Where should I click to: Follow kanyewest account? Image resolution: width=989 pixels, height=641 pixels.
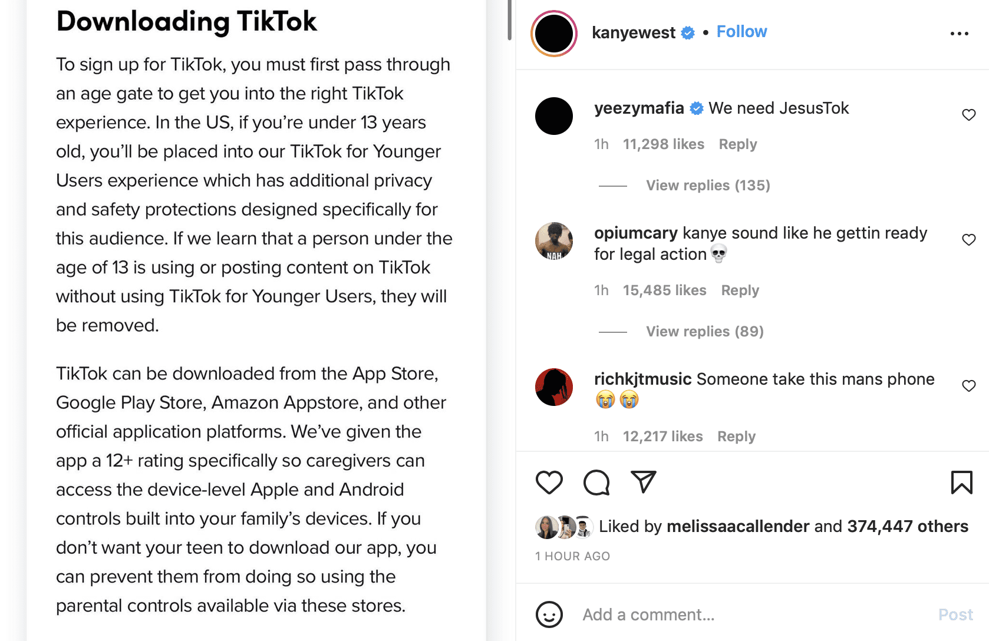pyautogui.click(x=741, y=32)
